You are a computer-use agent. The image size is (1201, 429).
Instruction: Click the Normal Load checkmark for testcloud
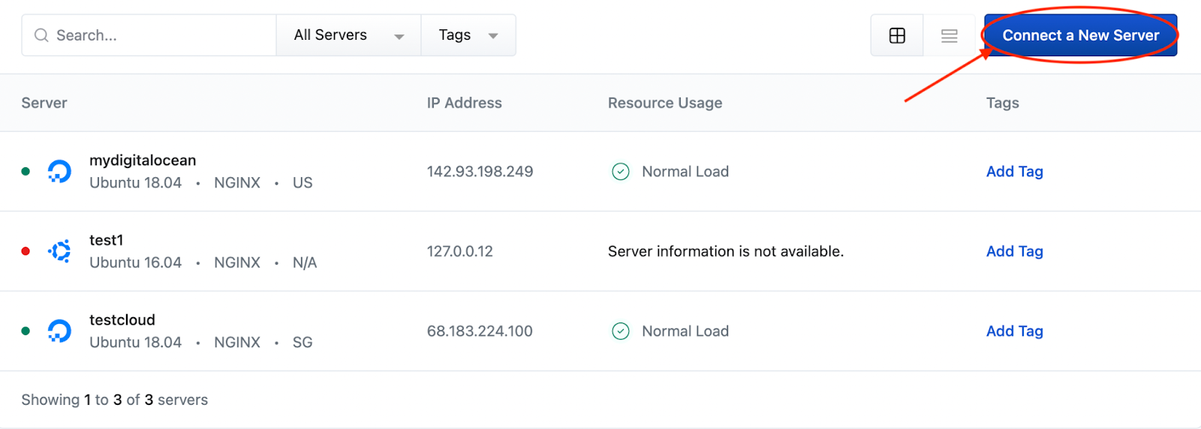(621, 331)
